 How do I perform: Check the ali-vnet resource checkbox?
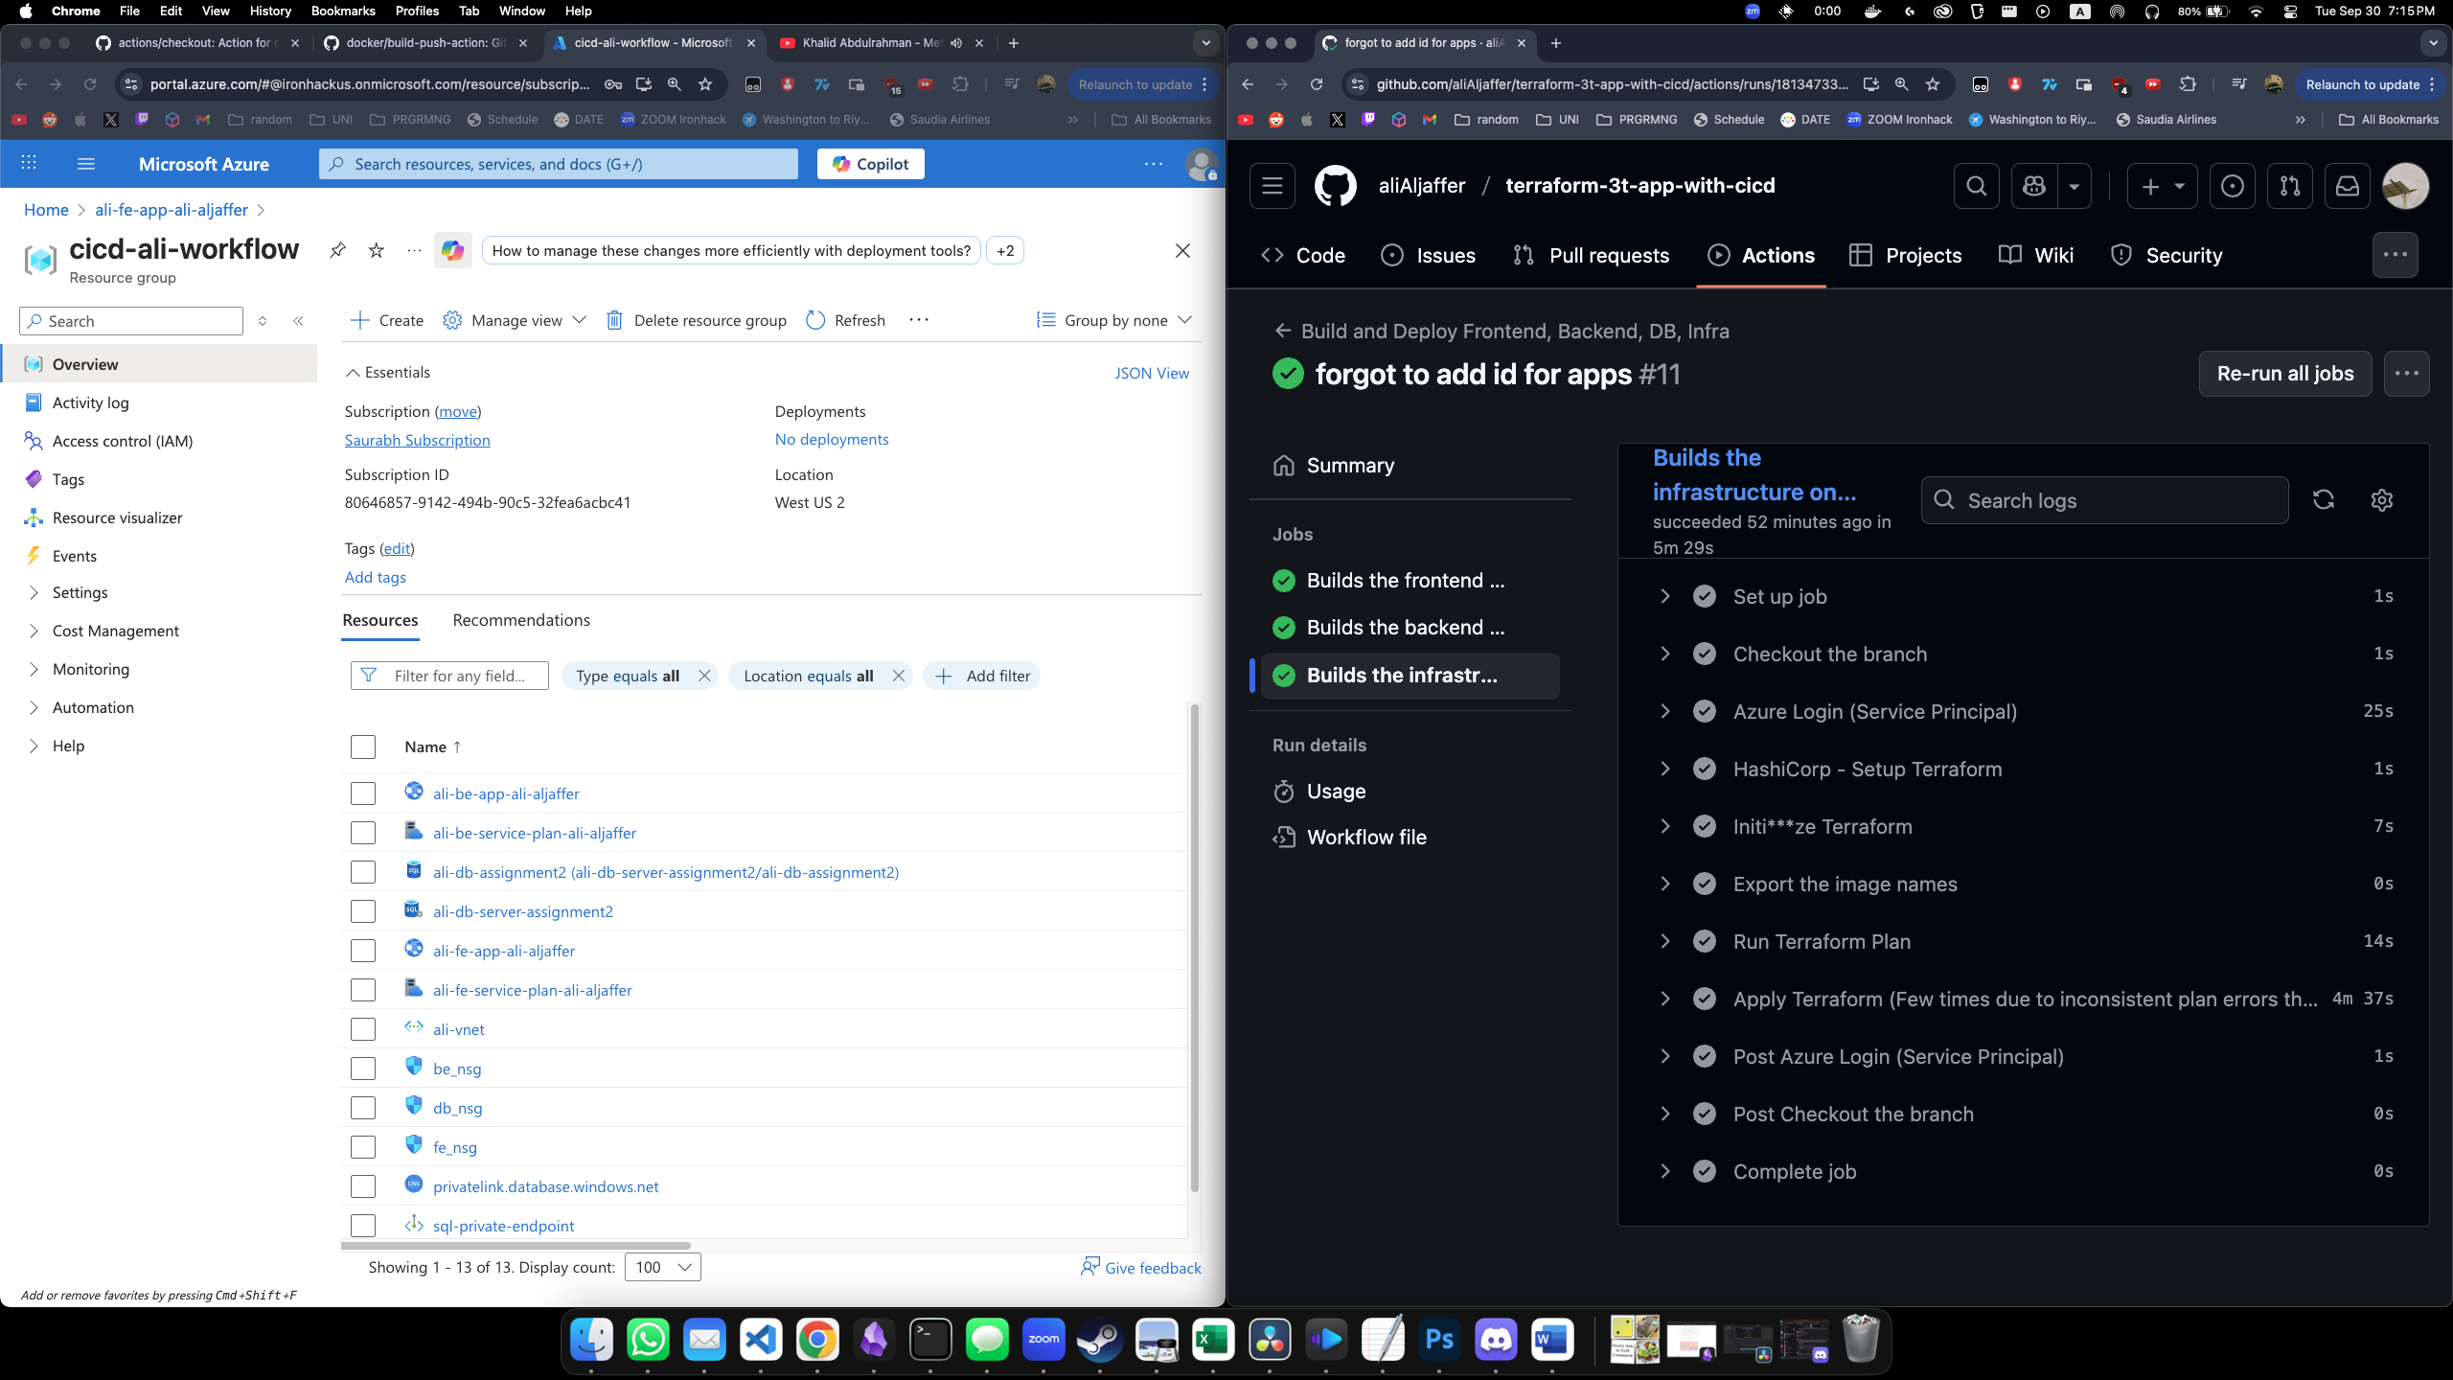[x=362, y=1029]
